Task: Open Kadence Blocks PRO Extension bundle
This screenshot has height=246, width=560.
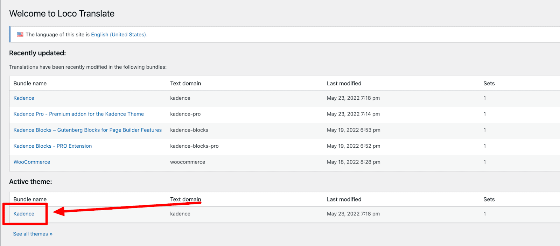Action: (52, 146)
